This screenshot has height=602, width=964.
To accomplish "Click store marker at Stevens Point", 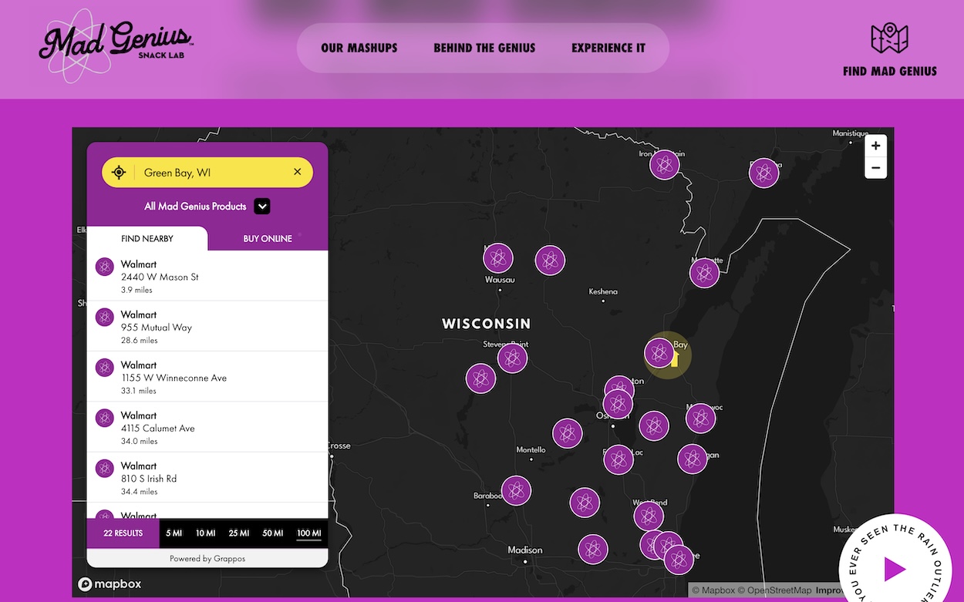I will pyautogui.click(x=512, y=358).
